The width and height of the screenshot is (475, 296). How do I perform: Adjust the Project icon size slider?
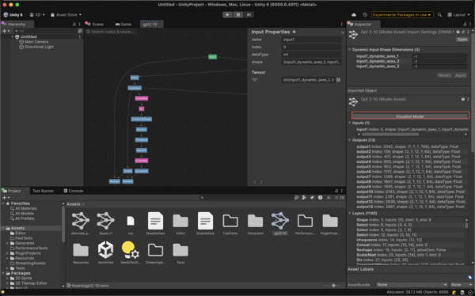click(x=333, y=286)
